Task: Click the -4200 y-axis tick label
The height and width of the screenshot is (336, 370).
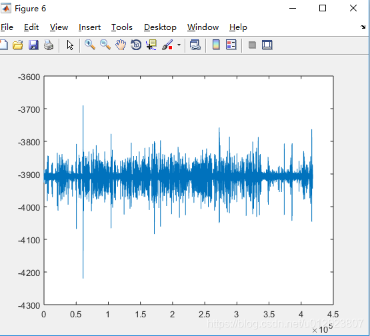Action: tap(29, 273)
